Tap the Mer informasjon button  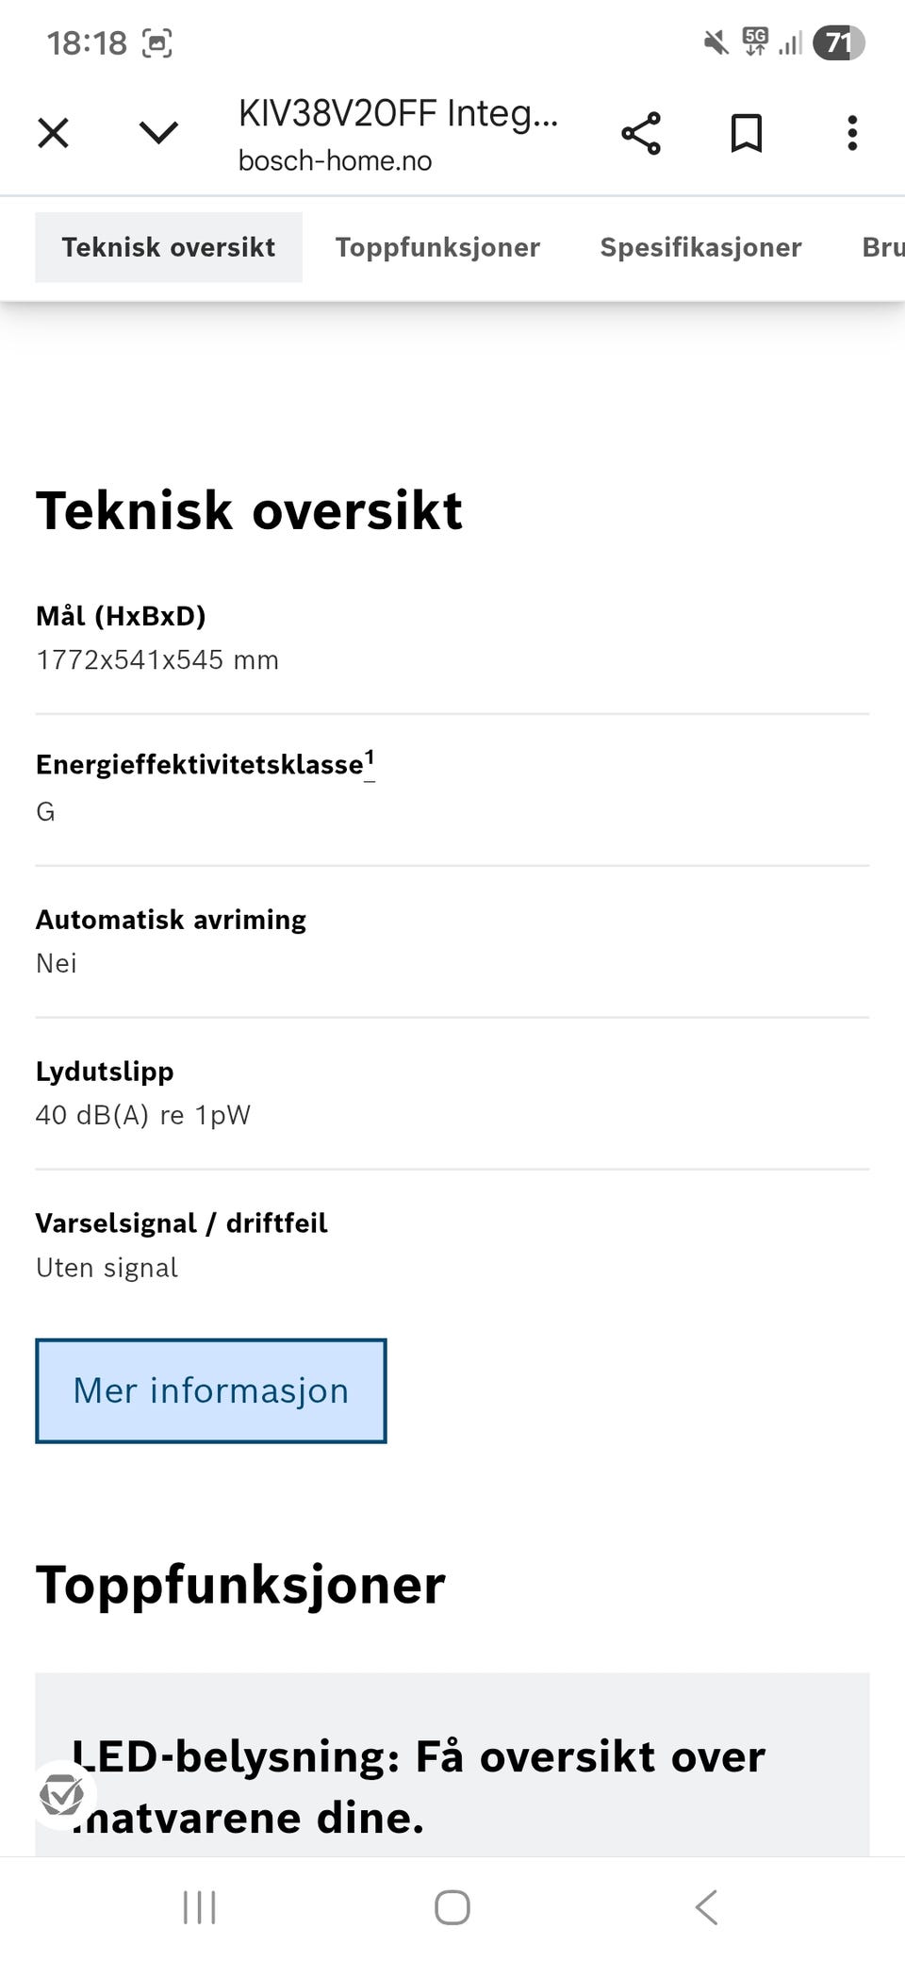[x=210, y=1389]
